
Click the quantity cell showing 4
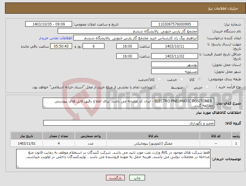click(59, 143)
